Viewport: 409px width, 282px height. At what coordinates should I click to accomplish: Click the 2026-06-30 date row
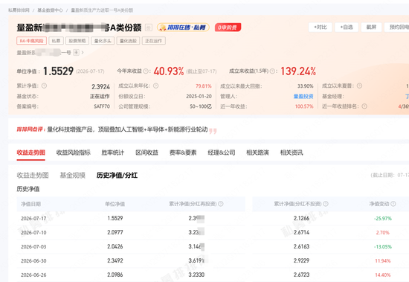click(33, 260)
